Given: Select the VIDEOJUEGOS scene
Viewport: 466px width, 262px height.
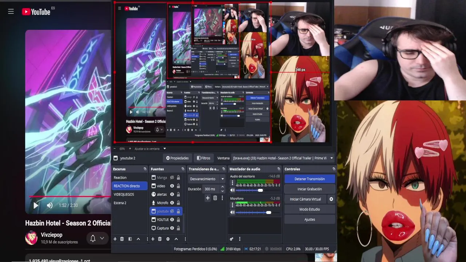Looking at the screenshot, I should [130, 194].
